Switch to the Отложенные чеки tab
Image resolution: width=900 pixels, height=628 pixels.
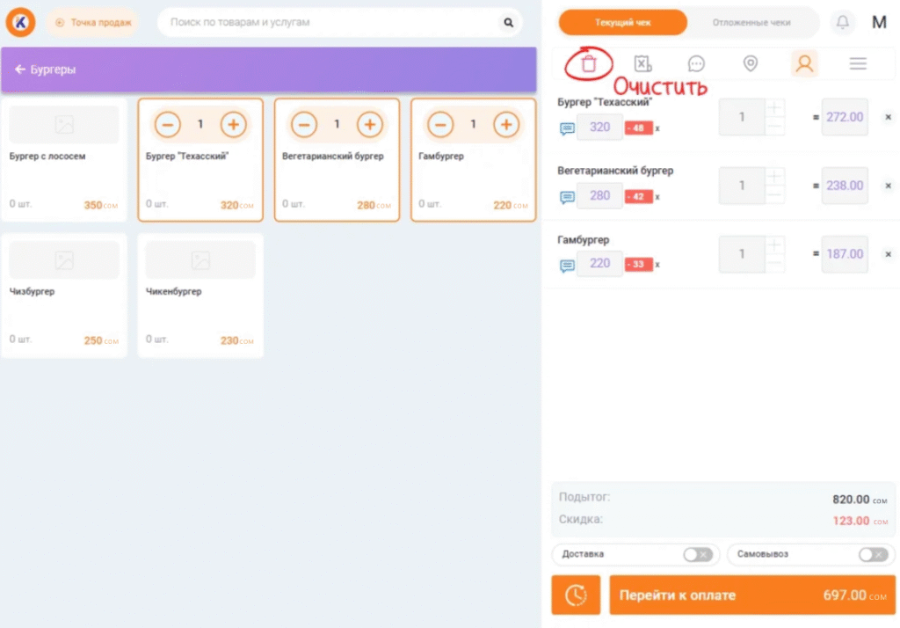pyautogui.click(x=751, y=22)
